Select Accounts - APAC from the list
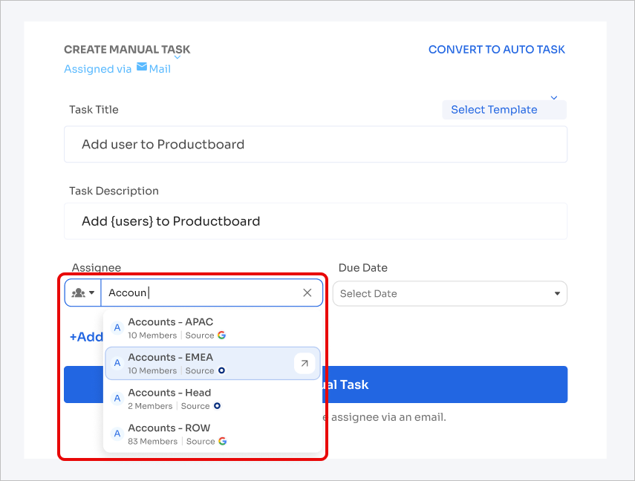This screenshot has width=635, height=481. click(171, 322)
